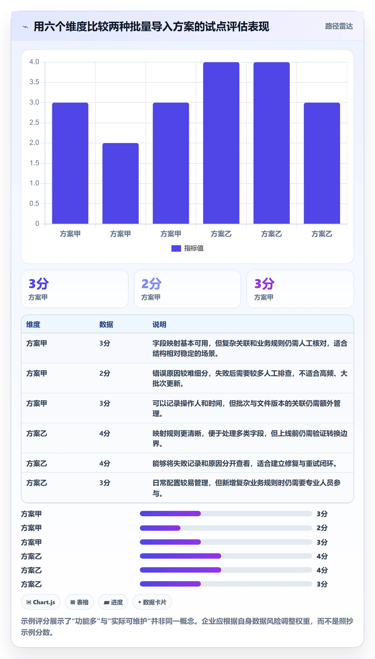This screenshot has width=375, height=659.
Task: Click the footer note starting 示例评分展示了
Action: (187, 627)
